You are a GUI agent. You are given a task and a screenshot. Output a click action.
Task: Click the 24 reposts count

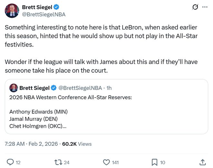67,162
